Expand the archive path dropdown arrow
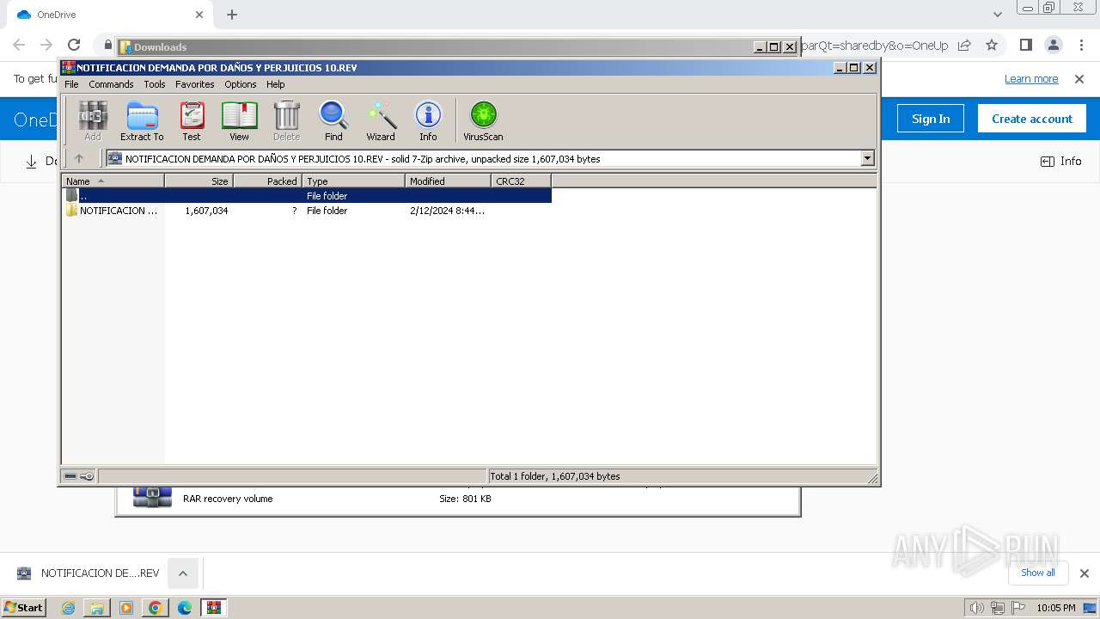 [867, 158]
